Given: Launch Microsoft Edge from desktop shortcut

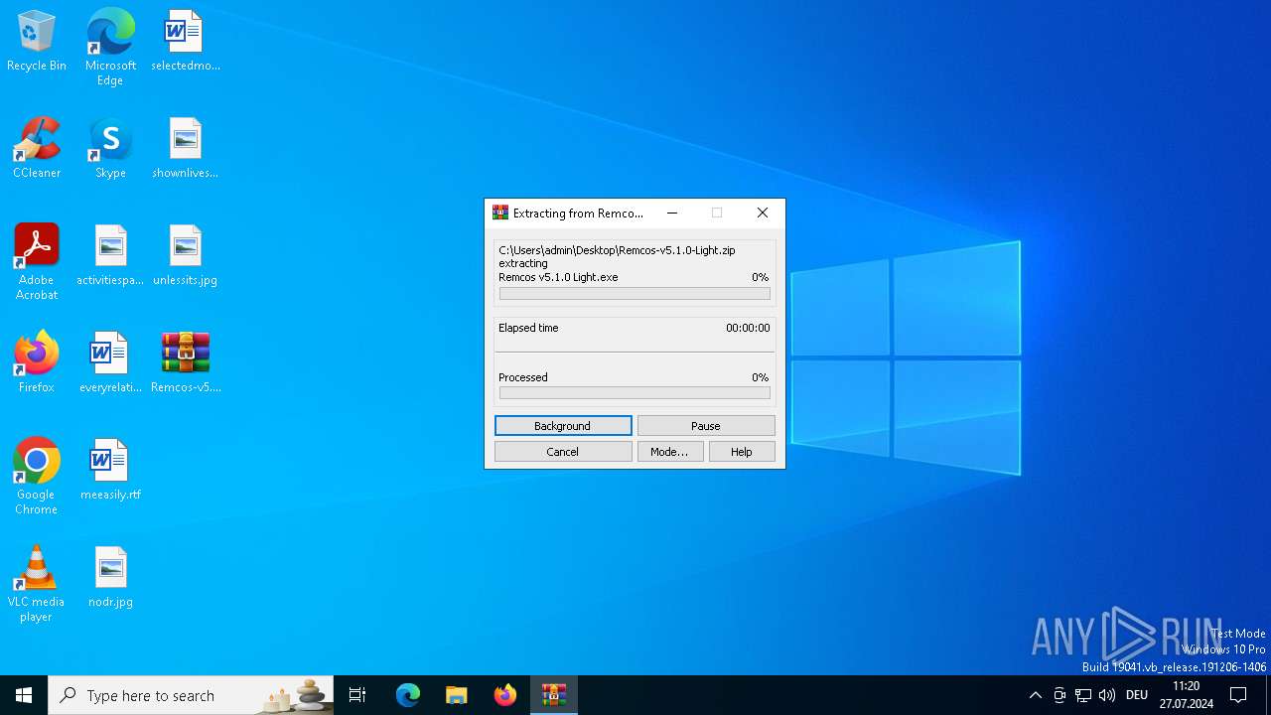Looking at the screenshot, I should 110,48.
